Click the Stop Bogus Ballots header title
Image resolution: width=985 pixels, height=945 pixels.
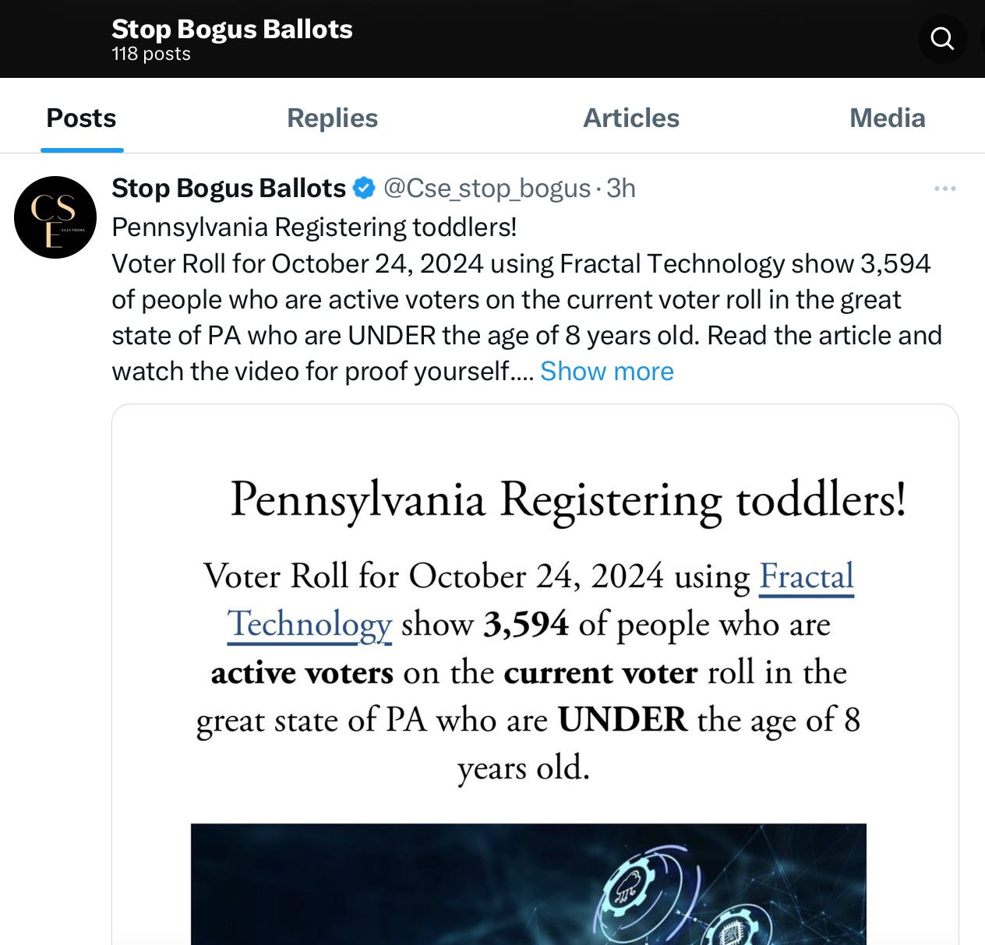pos(231,29)
